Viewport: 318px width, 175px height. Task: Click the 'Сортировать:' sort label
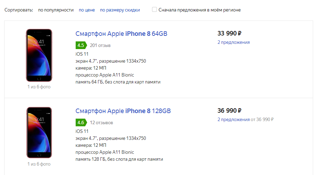[19, 10]
